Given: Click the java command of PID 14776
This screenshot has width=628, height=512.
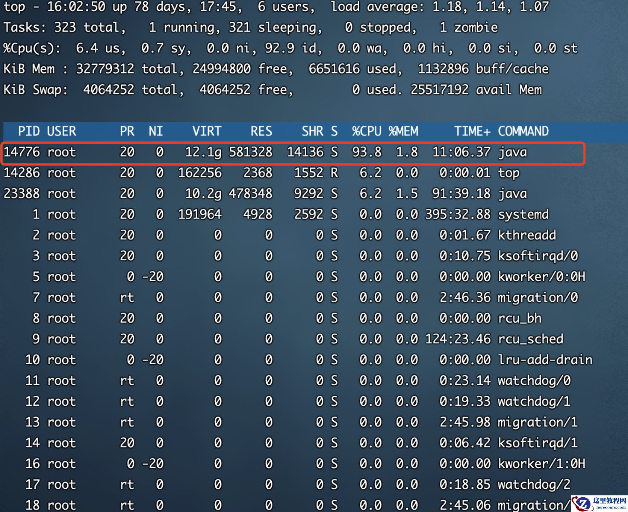Looking at the screenshot, I should pos(512,152).
